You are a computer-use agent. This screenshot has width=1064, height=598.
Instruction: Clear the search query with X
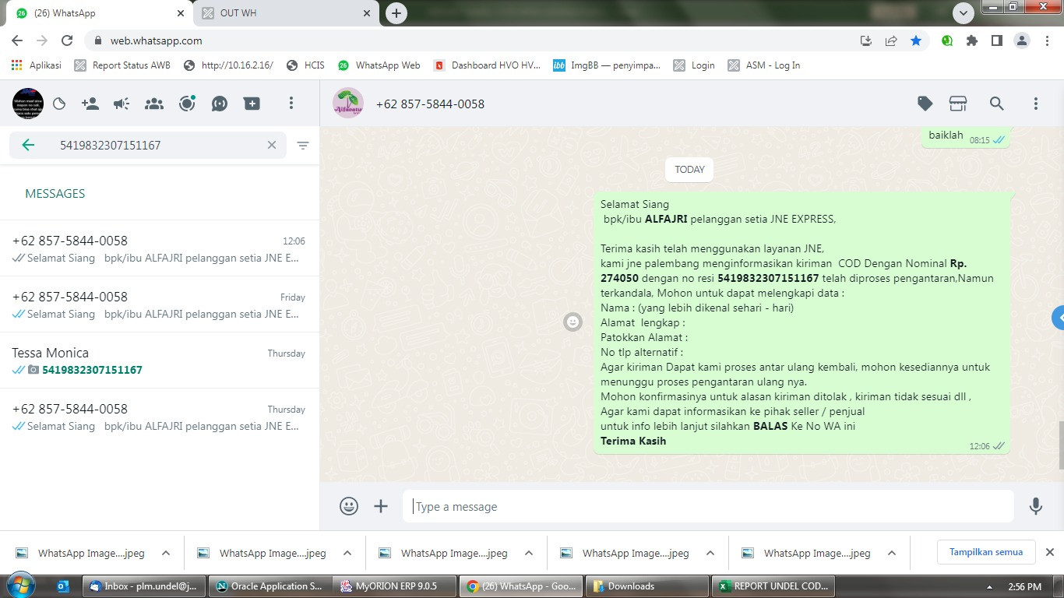coord(272,145)
